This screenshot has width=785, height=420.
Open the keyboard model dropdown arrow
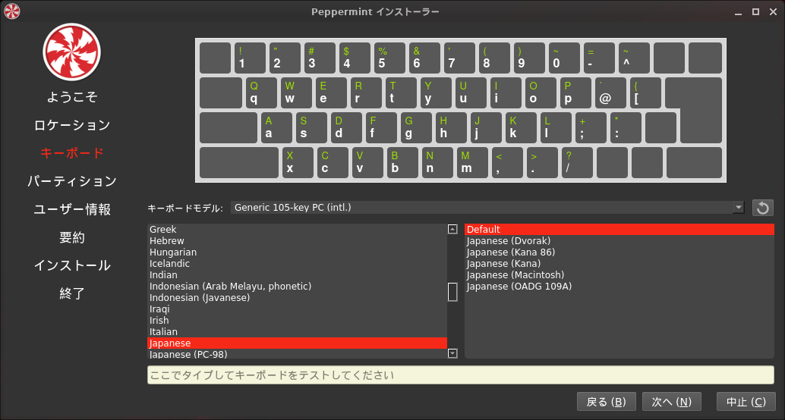(x=739, y=208)
